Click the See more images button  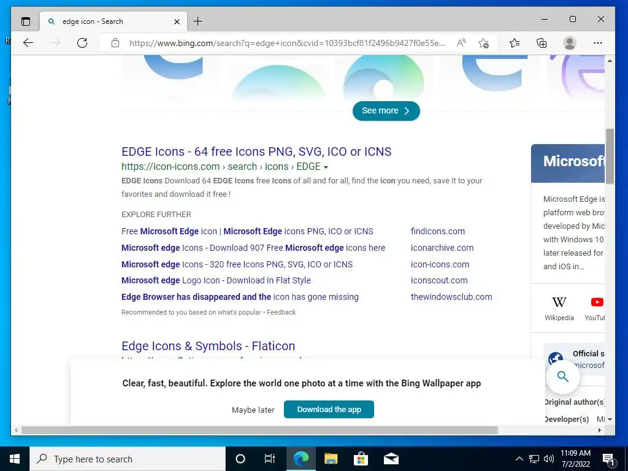click(386, 111)
